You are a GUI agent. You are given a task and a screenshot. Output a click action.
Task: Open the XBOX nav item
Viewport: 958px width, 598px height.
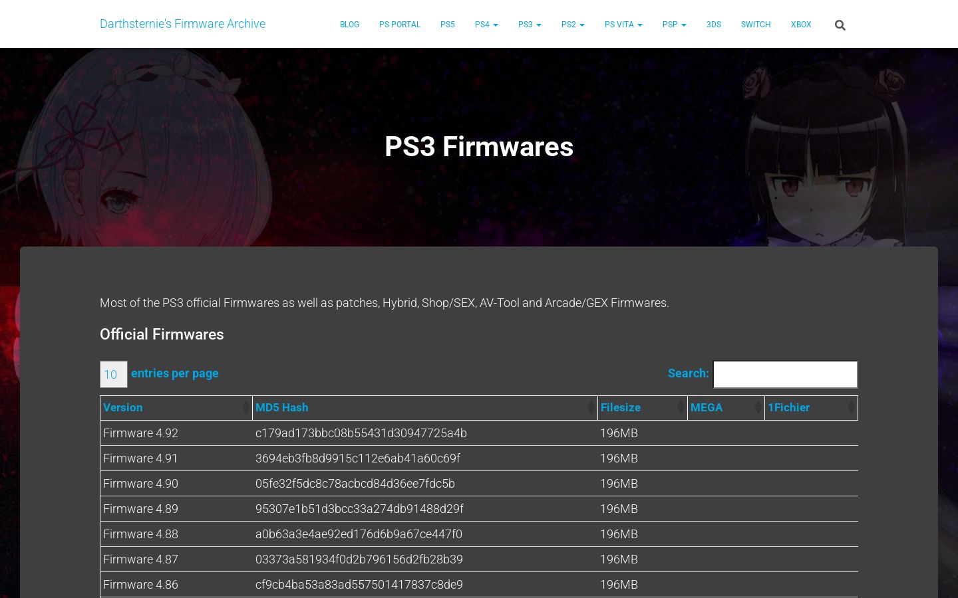point(801,25)
